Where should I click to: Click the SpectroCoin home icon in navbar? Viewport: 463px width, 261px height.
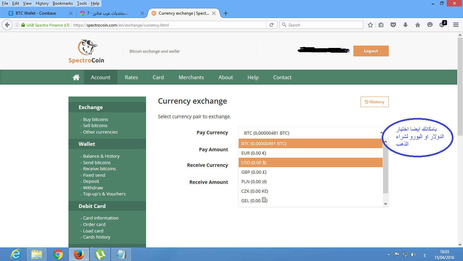pyautogui.click(x=76, y=77)
